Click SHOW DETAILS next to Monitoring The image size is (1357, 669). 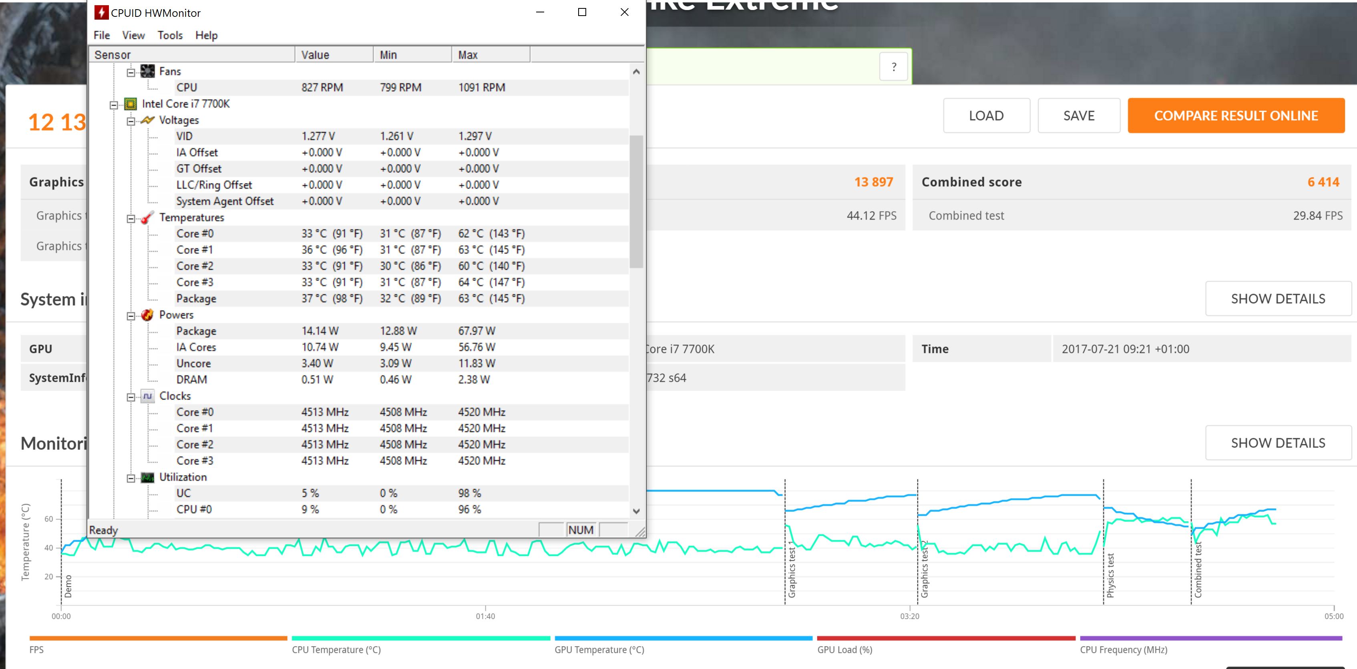[x=1278, y=443]
